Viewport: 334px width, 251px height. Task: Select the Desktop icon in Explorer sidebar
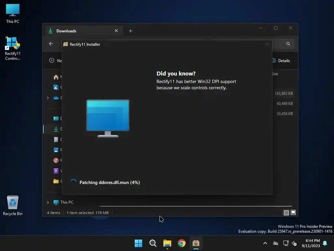click(x=56, y=118)
